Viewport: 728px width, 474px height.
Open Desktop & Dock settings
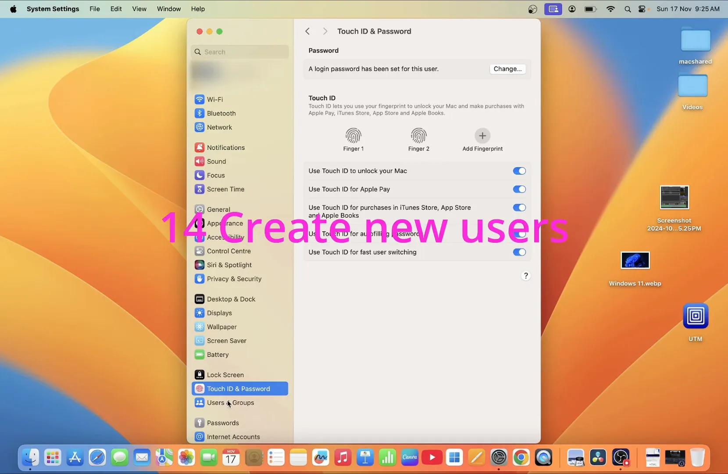pos(239,299)
